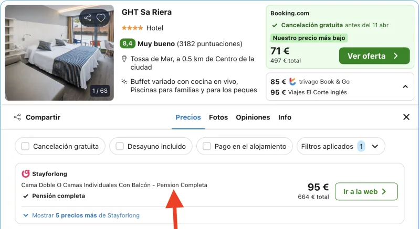Click the Cama Doble O Camas Individuales room name

point(114,185)
